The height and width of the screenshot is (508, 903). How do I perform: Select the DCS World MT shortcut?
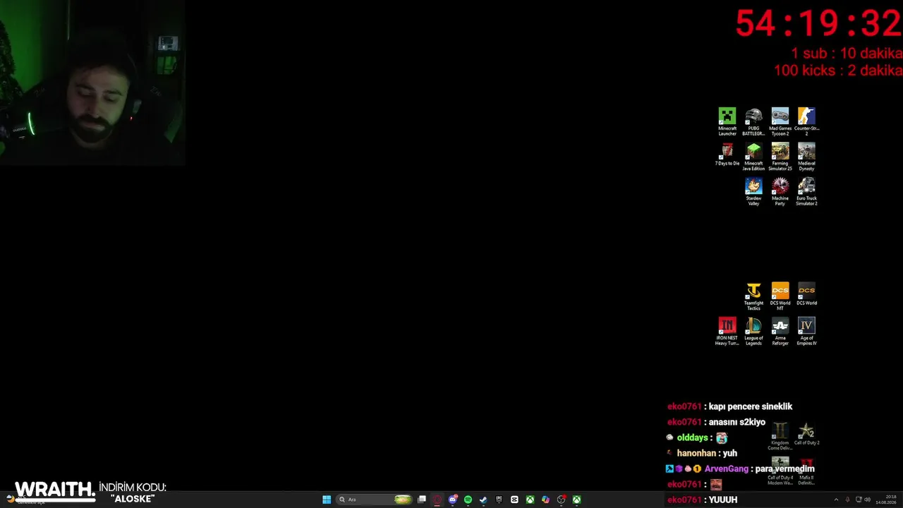pos(780,296)
